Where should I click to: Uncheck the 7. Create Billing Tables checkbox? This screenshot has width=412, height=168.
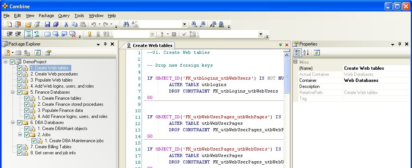[19, 147]
